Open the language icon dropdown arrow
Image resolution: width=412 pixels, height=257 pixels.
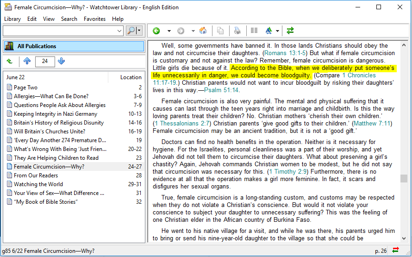click(278, 31)
